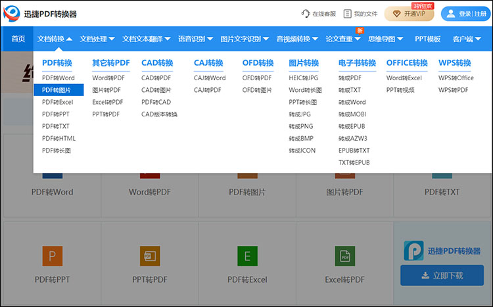
Task: Select HEIC转JPG under 图片转换
Action: coord(304,78)
